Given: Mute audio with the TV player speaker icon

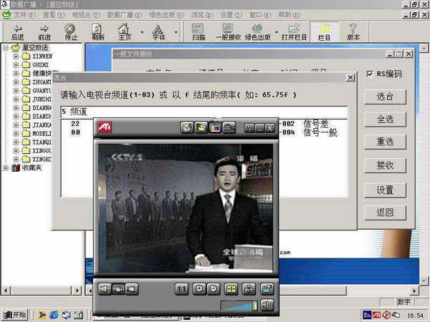Looking at the screenshot, I should click(267, 305).
